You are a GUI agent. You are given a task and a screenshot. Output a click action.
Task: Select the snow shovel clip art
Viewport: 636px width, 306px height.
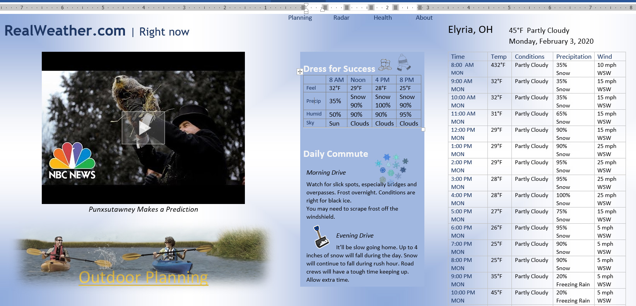(321, 236)
